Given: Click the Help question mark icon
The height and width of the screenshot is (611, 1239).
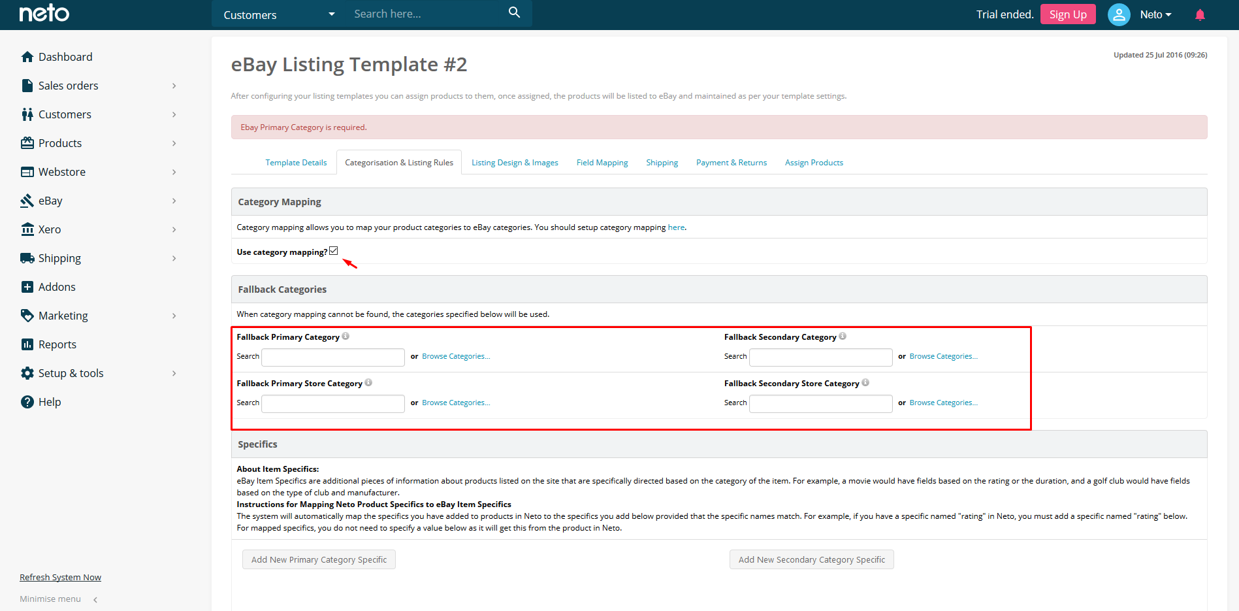Looking at the screenshot, I should 27,402.
